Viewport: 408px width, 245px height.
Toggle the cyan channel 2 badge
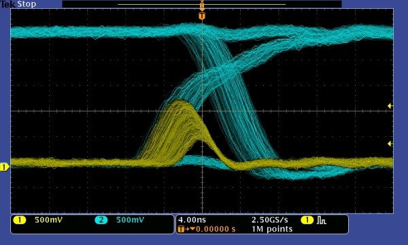tap(101, 220)
